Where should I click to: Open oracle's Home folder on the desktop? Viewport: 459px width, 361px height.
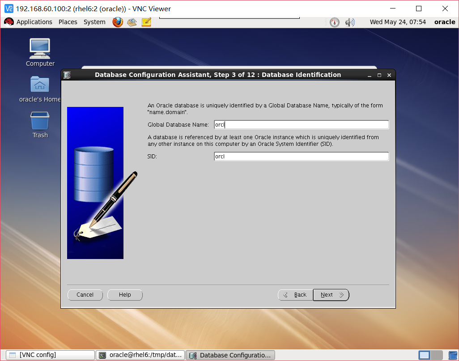[39, 84]
